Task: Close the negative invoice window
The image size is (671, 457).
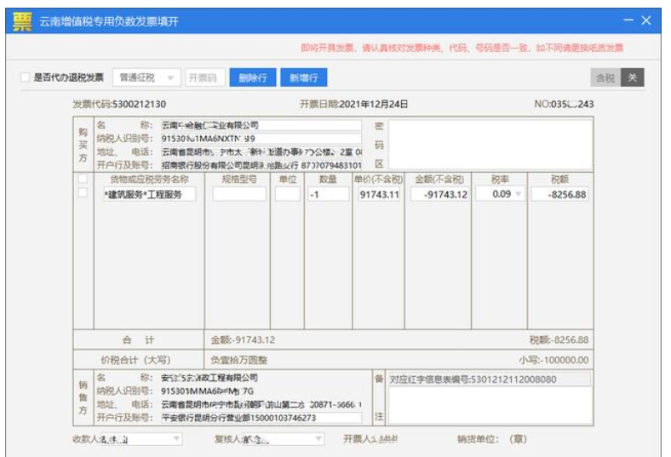Action: (646, 20)
